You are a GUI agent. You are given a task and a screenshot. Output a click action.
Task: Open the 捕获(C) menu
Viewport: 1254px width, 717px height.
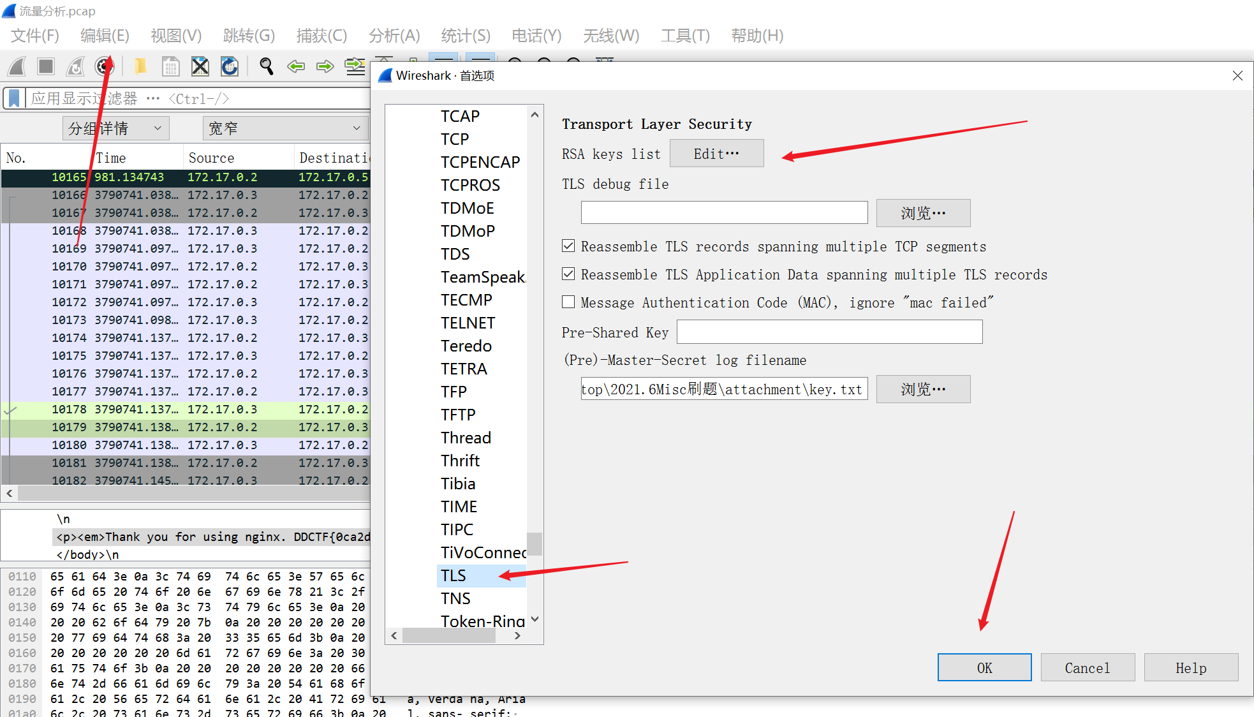pos(321,35)
